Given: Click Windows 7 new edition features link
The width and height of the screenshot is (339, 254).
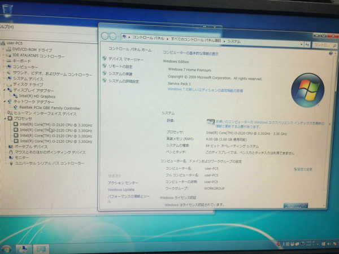Looking at the screenshot, I should pos(205,90).
